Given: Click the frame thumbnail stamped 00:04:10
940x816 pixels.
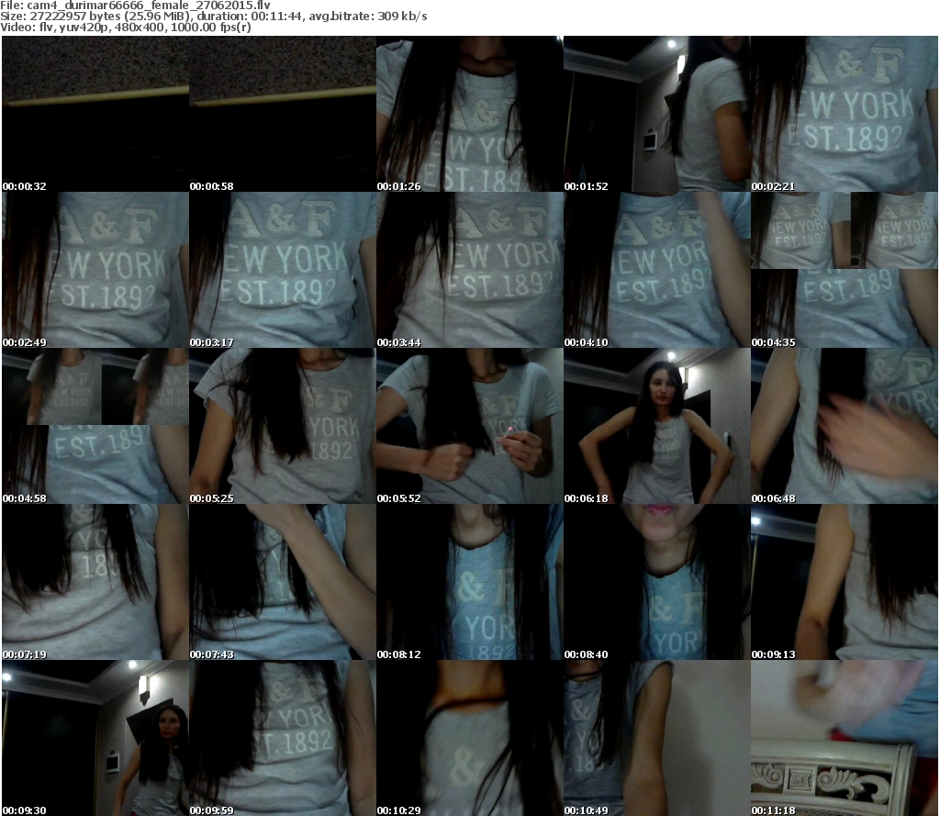Looking at the screenshot, I should (657, 270).
